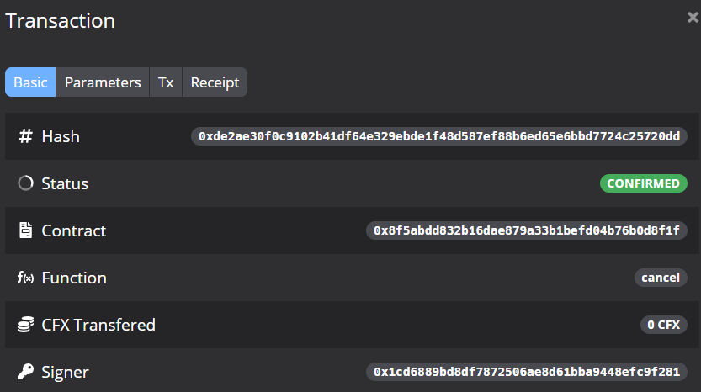Click the Status spinner icon
This screenshot has width=701, height=392.
click(25, 183)
